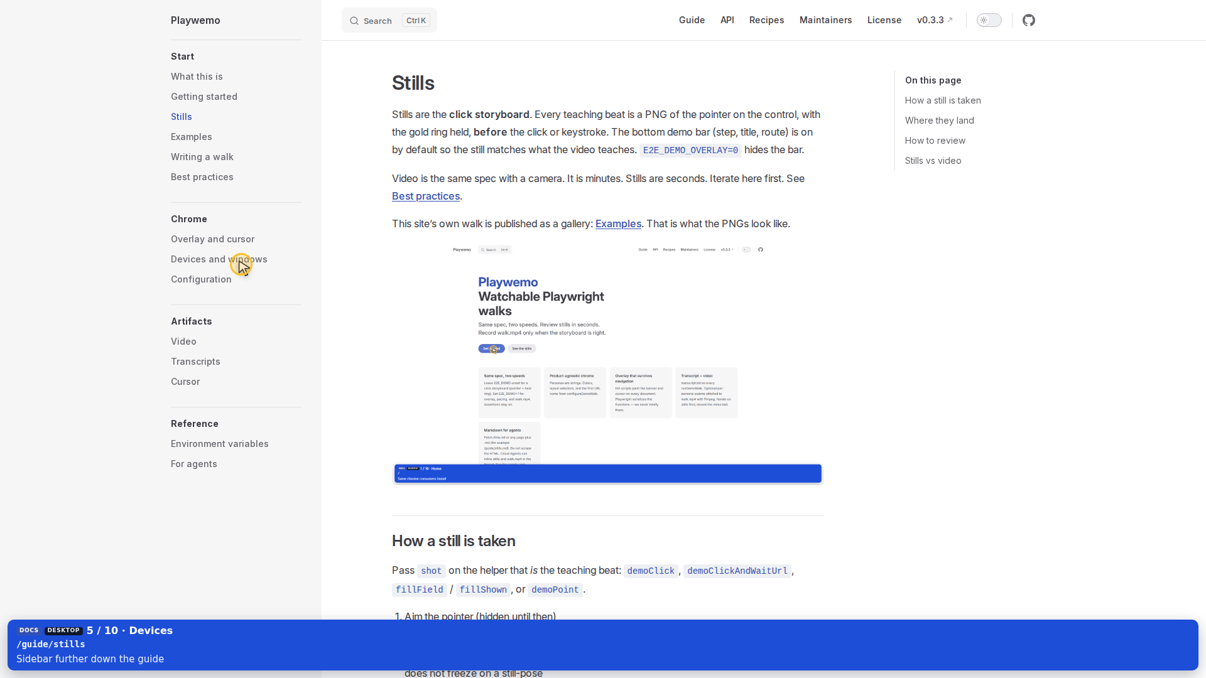Open Cursor under Artifacts

tap(185, 382)
